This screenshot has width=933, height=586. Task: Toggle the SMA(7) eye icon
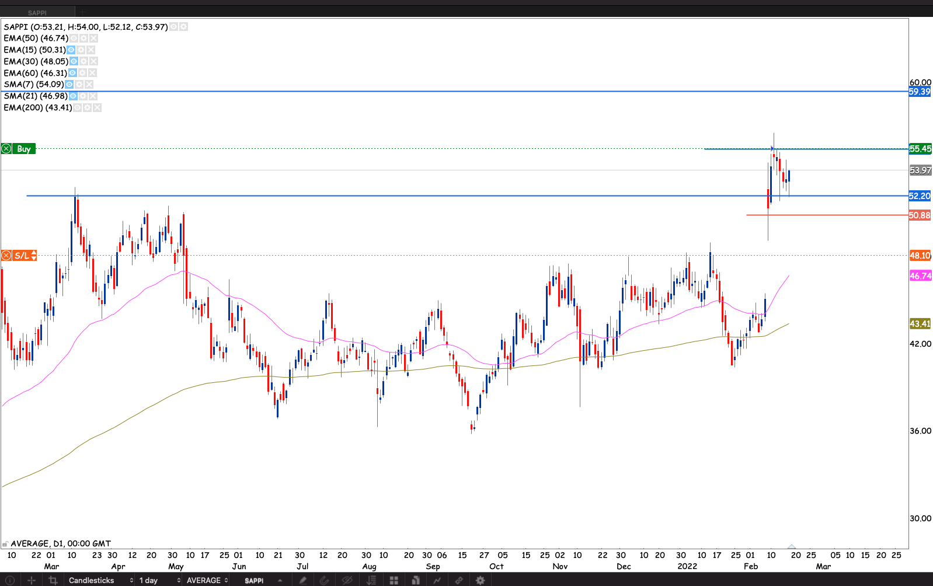(x=69, y=85)
